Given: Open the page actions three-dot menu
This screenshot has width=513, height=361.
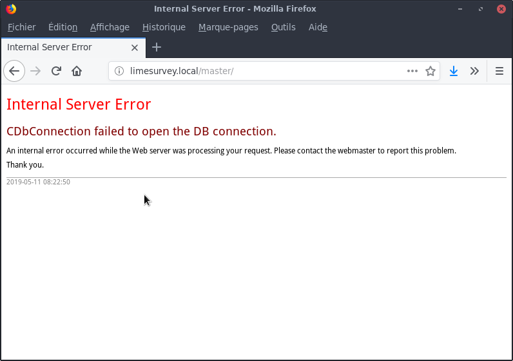Looking at the screenshot, I should tap(412, 71).
